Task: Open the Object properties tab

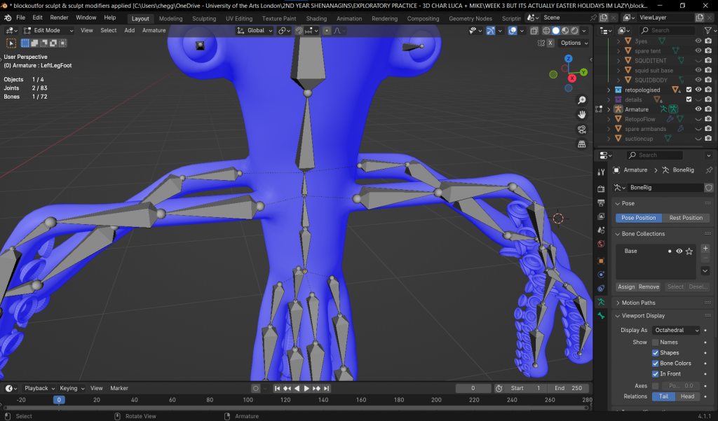Action: [601, 261]
